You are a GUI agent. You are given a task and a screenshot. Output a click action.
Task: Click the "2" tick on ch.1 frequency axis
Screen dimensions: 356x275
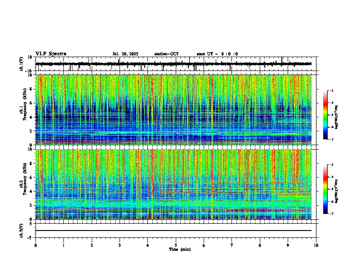[31, 131]
